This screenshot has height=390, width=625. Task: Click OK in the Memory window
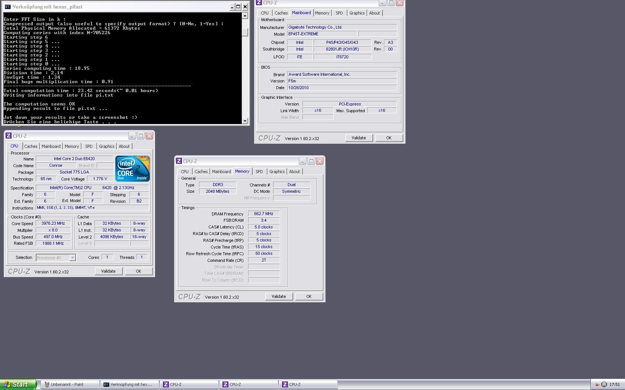tap(309, 296)
